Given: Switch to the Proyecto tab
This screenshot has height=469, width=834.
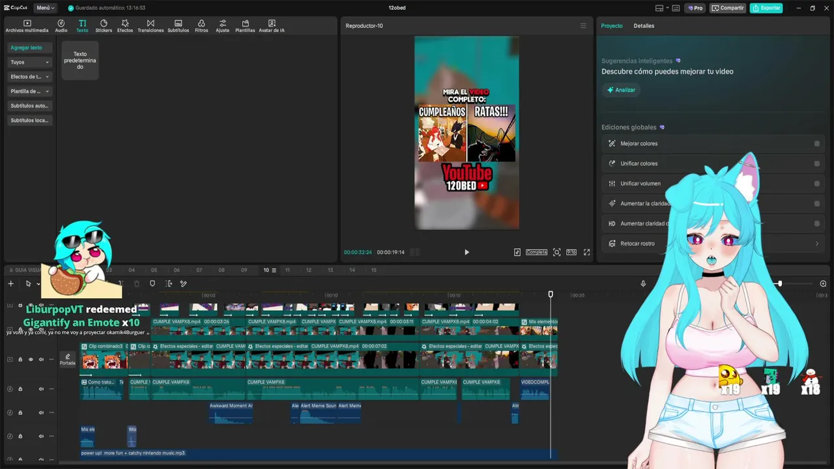Looking at the screenshot, I should pyautogui.click(x=612, y=26).
